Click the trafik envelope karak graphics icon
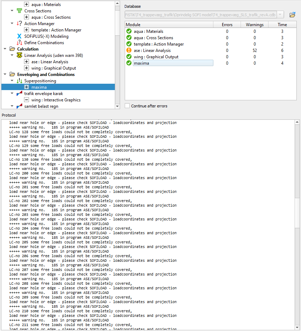Image resolution: width=301 pixels, height=331 pixels. coord(19,93)
